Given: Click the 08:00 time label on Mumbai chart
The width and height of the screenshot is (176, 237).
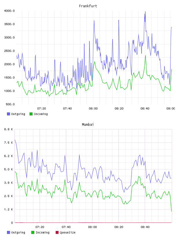Looking at the screenshot, I should [x=92, y=227].
